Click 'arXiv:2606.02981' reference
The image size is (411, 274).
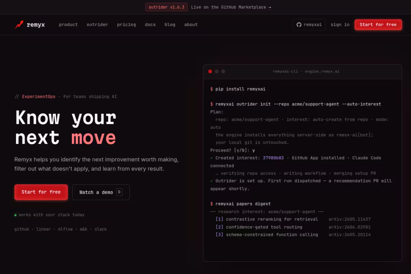350,227
